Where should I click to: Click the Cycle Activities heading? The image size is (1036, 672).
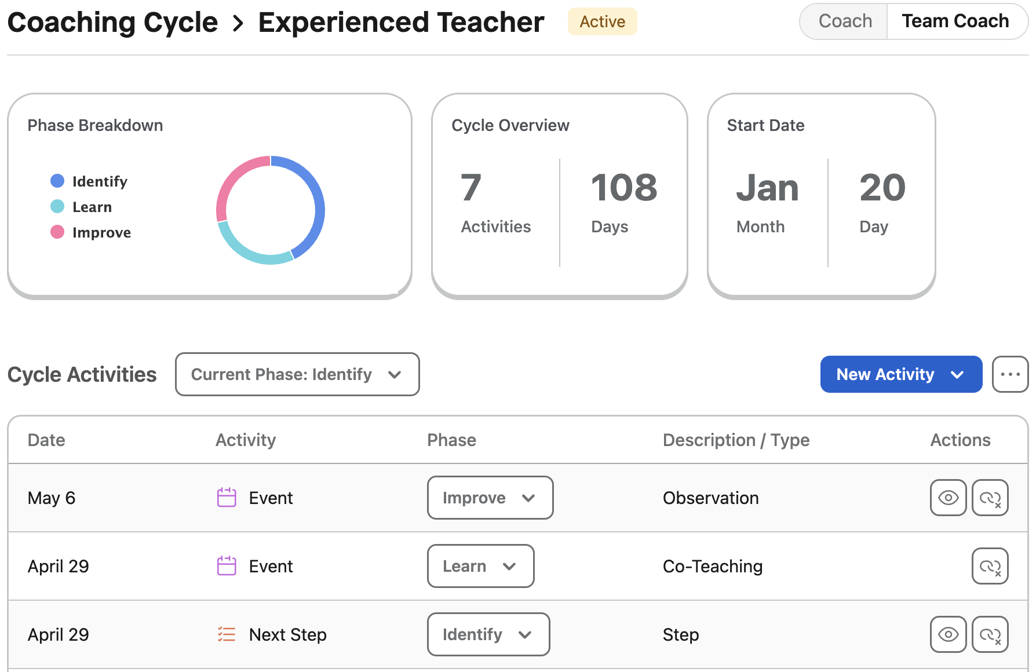point(82,374)
